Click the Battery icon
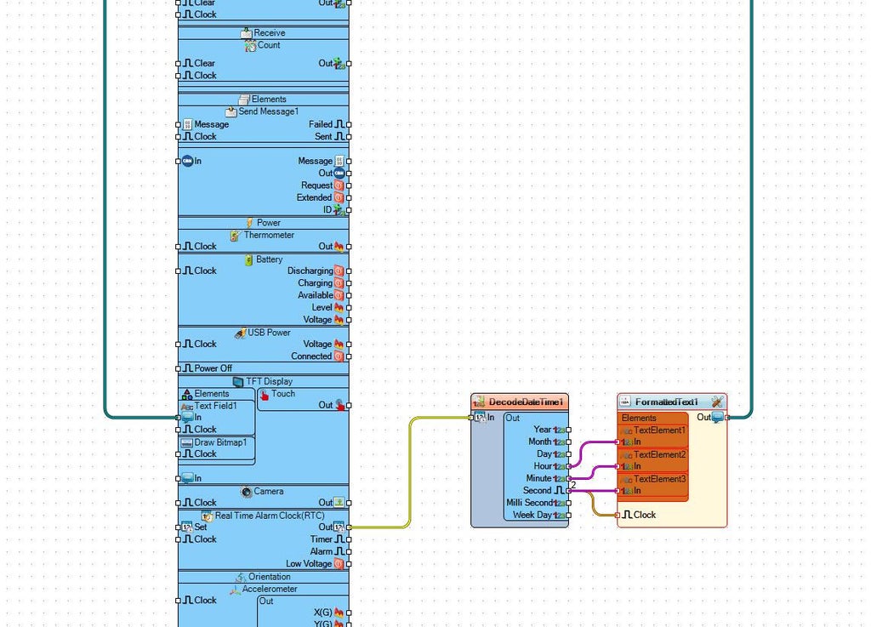The height and width of the screenshot is (627, 871). pos(249,260)
